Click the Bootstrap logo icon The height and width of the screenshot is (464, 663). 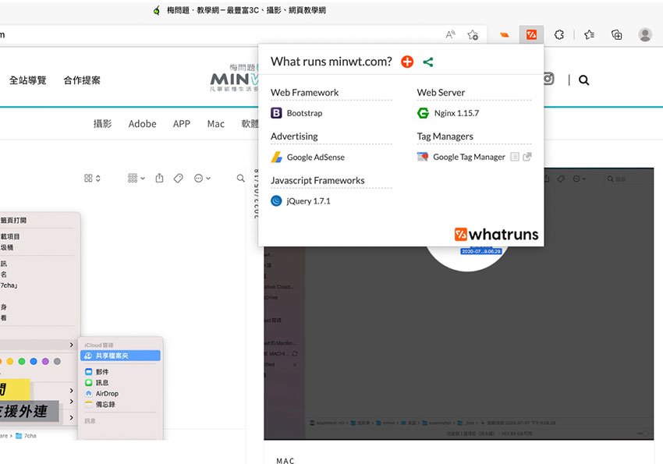click(276, 113)
